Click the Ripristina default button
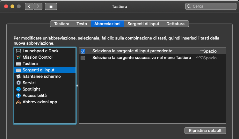This screenshot has height=139, width=239. click(x=205, y=131)
